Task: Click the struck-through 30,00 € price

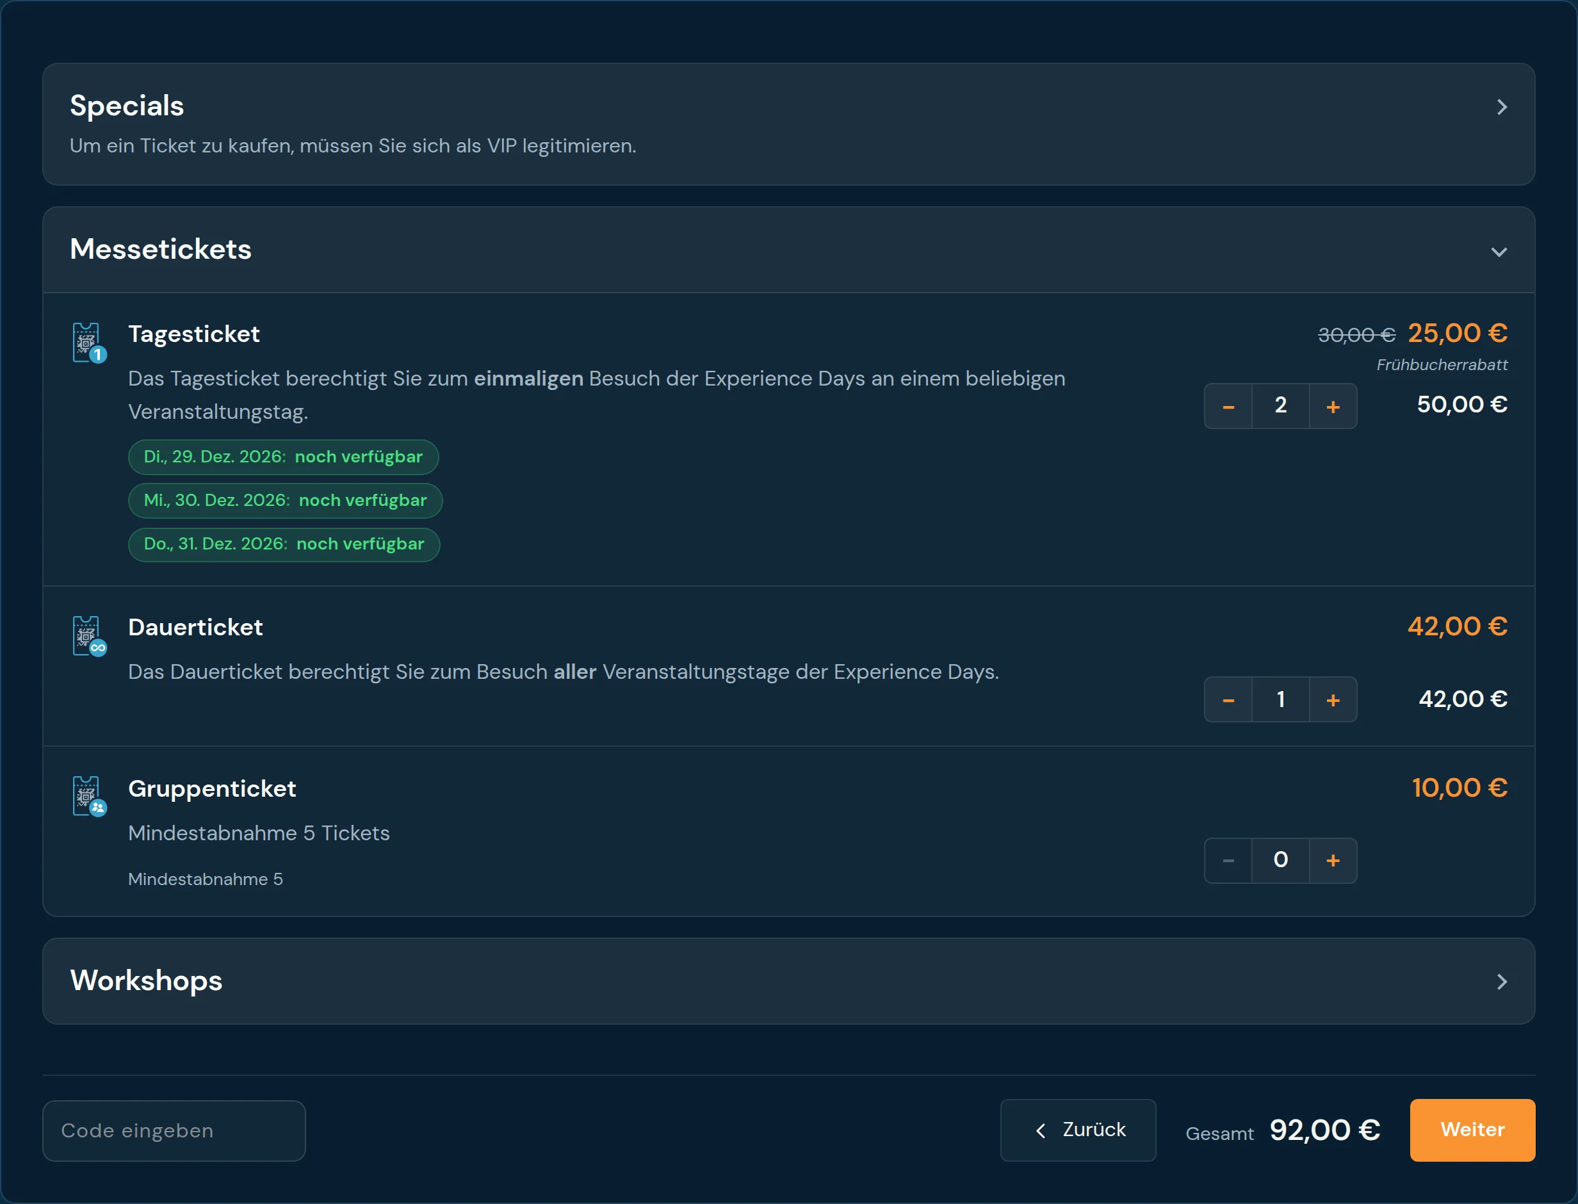Action: [1356, 335]
